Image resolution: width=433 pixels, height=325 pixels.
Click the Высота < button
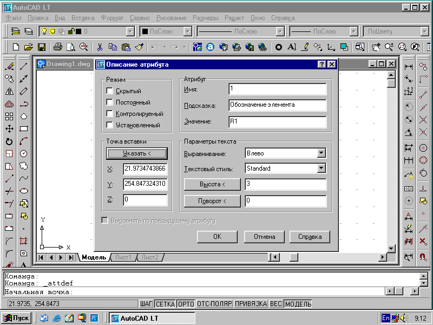coord(212,184)
